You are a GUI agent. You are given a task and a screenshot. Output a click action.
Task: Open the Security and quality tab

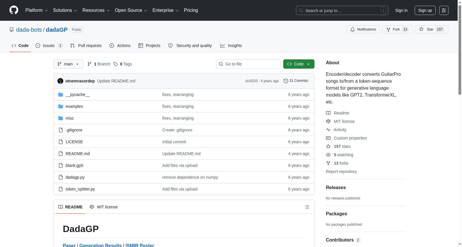(x=190, y=46)
